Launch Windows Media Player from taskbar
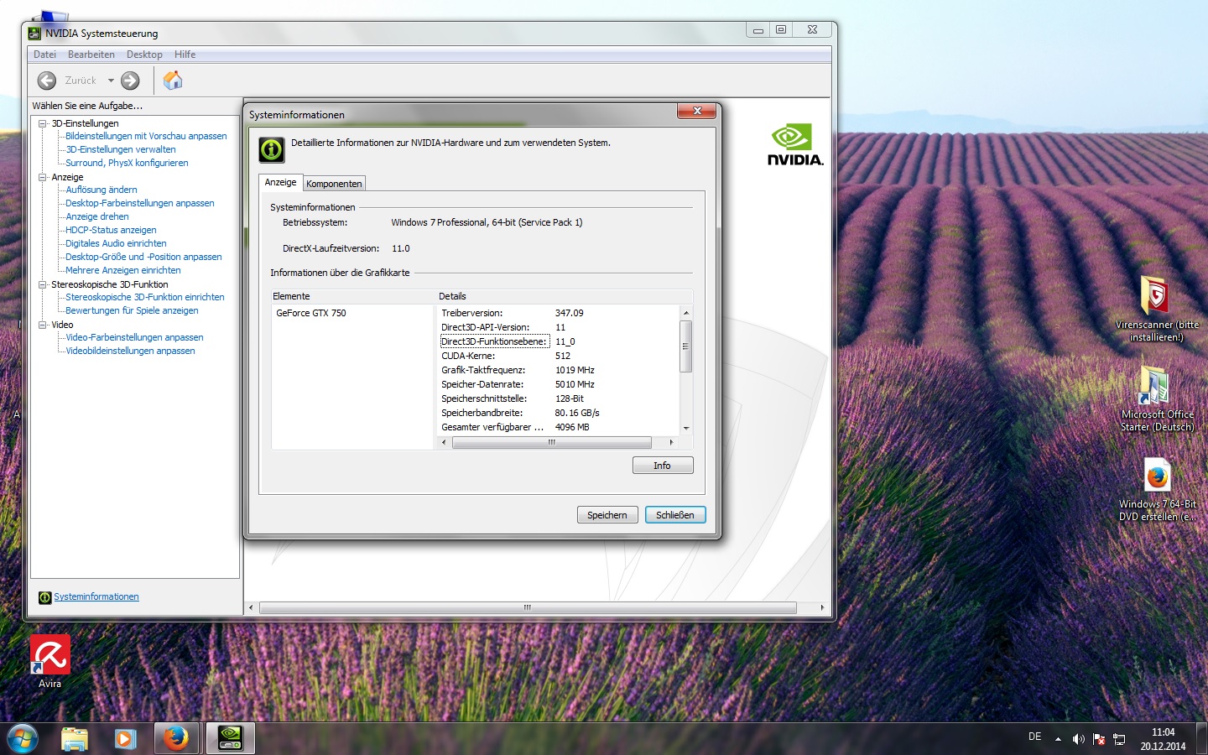 pyautogui.click(x=125, y=739)
